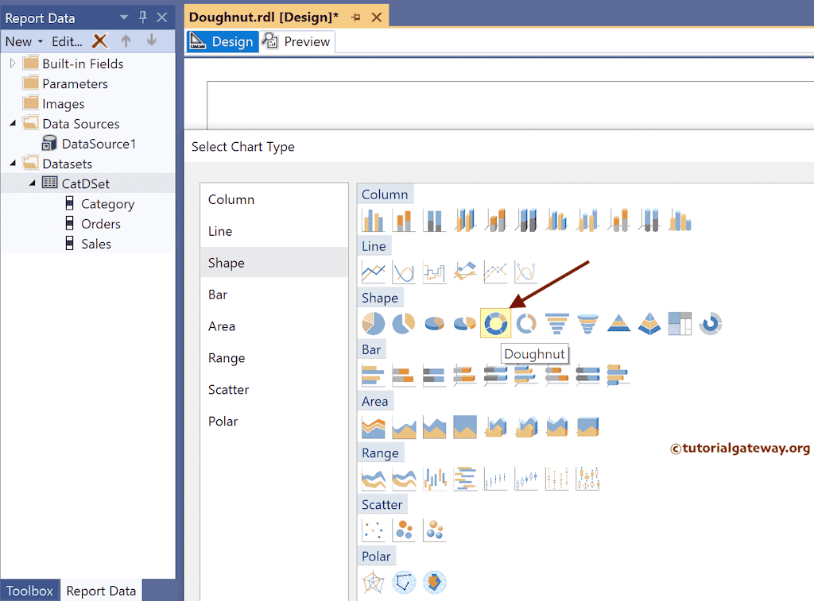Select the first Bar chart icon
814x601 pixels.
[x=374, y=375]
